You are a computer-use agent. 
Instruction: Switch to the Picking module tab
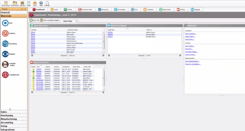coord(181,9)
